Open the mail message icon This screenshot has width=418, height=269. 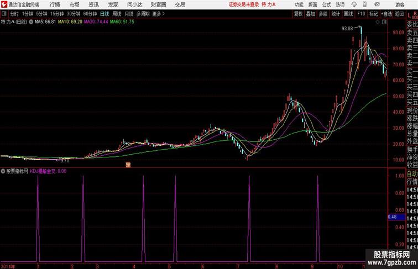point(377,4)
